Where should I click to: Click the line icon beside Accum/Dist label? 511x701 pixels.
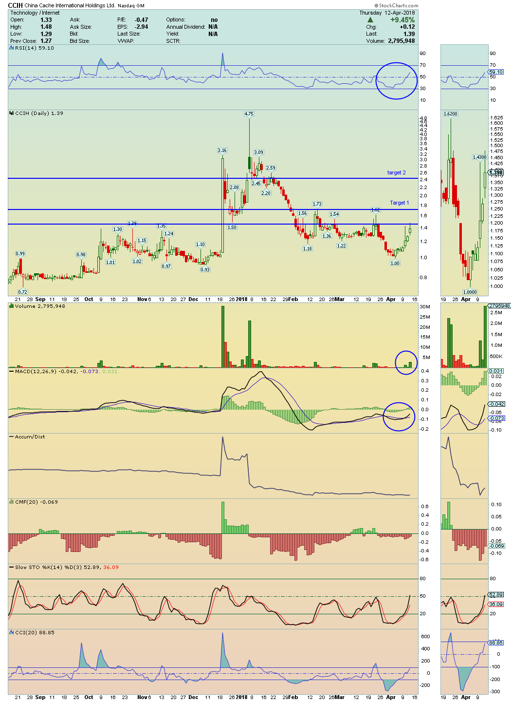click(x=12, y=436)
